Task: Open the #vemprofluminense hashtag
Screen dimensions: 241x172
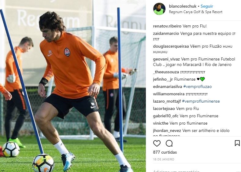Action: [201, 101]
